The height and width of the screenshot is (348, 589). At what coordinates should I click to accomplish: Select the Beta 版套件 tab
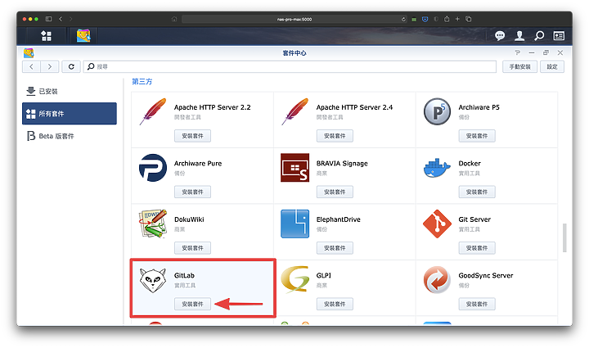(70, 136)
